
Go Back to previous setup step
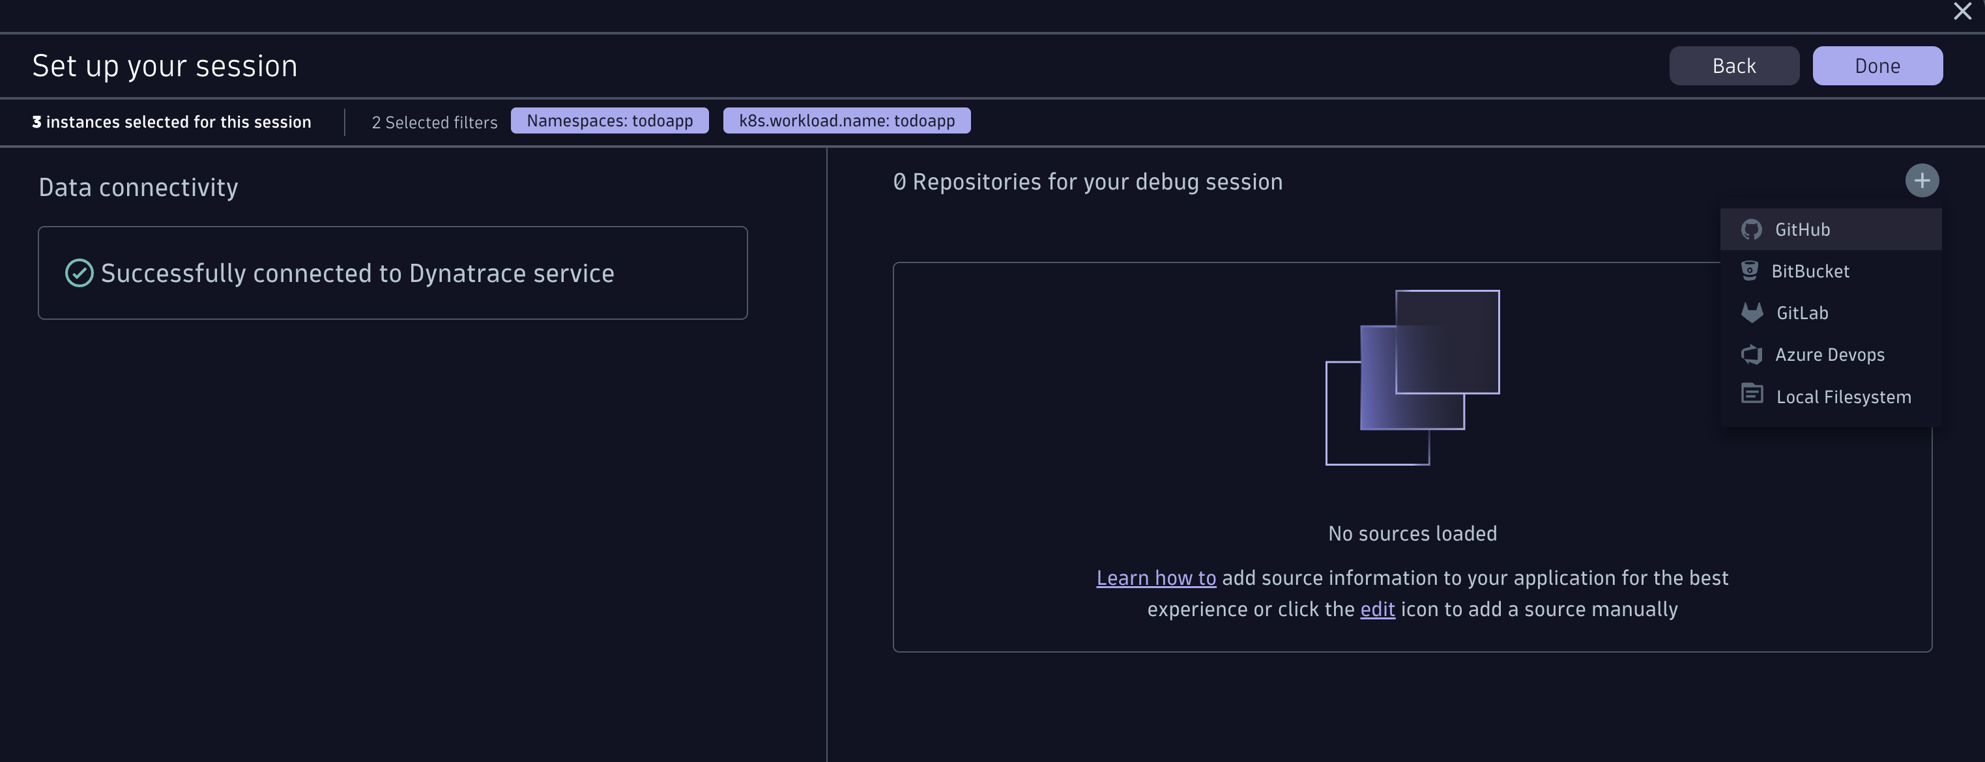1734,66
